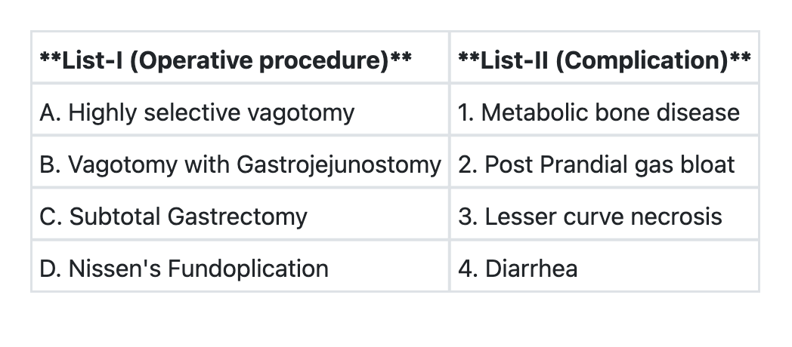Click the word "Gastrojejunostomy" in row B

(339, 164)
